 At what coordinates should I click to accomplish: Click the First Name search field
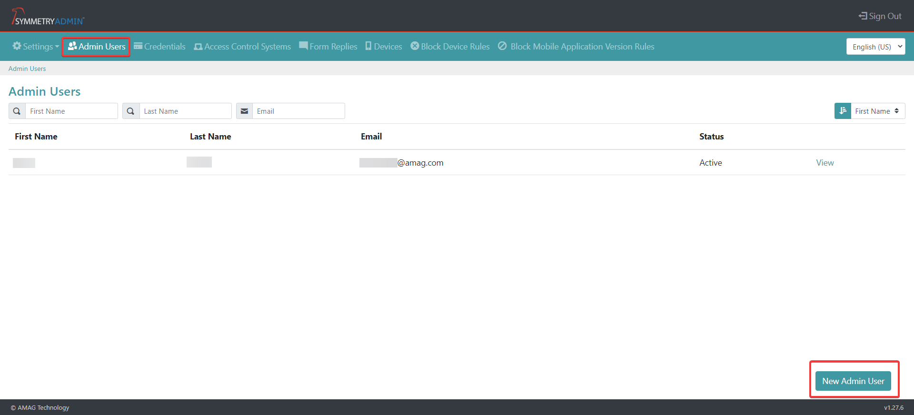(71, 111)
